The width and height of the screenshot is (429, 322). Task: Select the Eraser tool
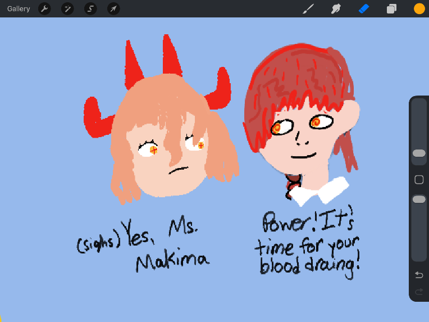point(364,9)
